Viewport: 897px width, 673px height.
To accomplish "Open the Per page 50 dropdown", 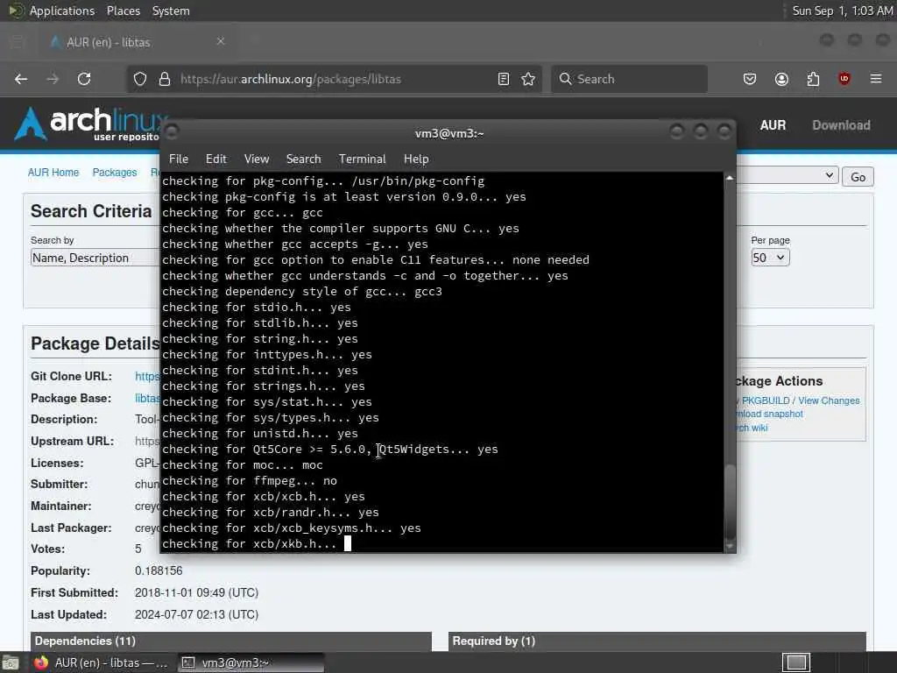I will (x=770, y=258).
